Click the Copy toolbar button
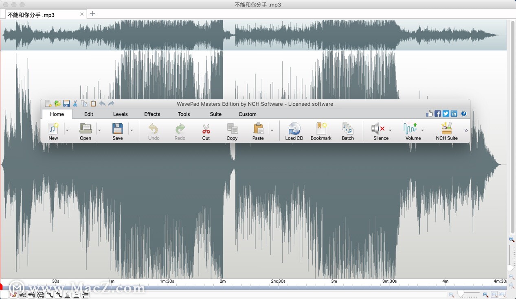This screenshot has height=299, width=516. pos(232,131)
